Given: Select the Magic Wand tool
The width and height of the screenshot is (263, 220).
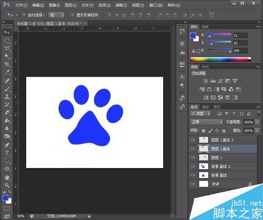Looking at the screenshot, I should [x=7, y=56].
